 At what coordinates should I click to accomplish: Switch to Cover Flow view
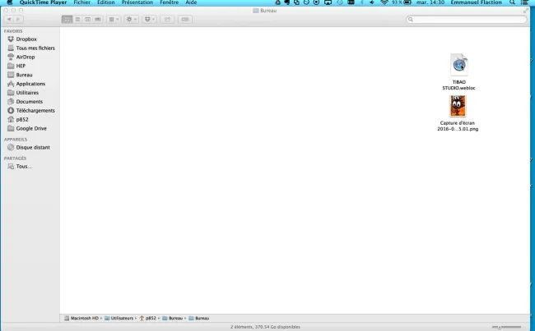[x=98, y=20]
